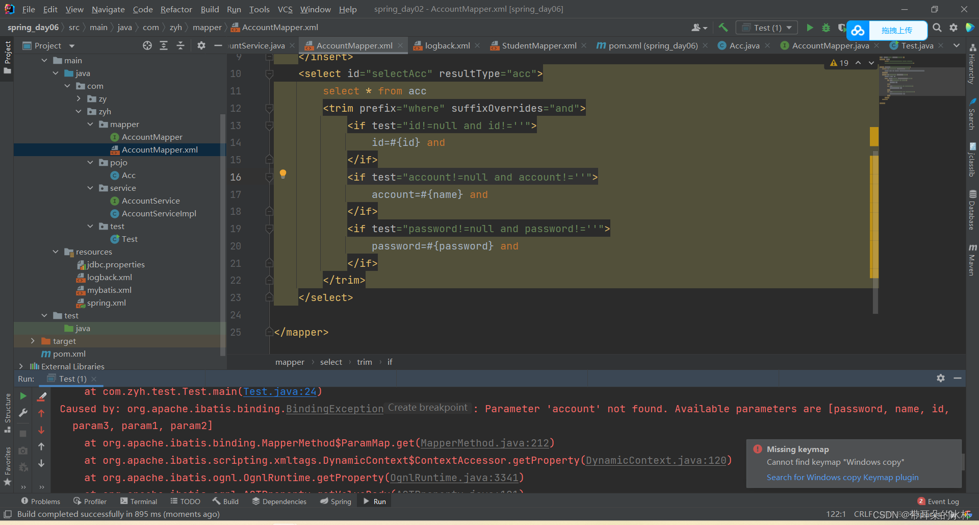The width and height of the screenshot is (979, 525).
Task: Open the Test (1) run configuration dropdown
Action: [789, 28]
